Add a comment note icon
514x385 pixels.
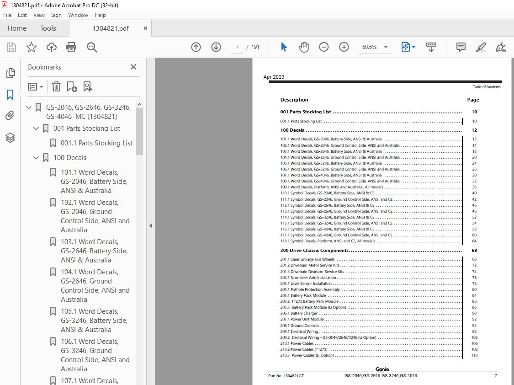(461, 47)
